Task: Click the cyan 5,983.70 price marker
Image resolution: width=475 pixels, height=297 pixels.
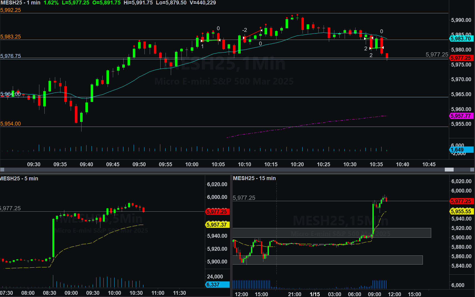Action: (461, 39)
